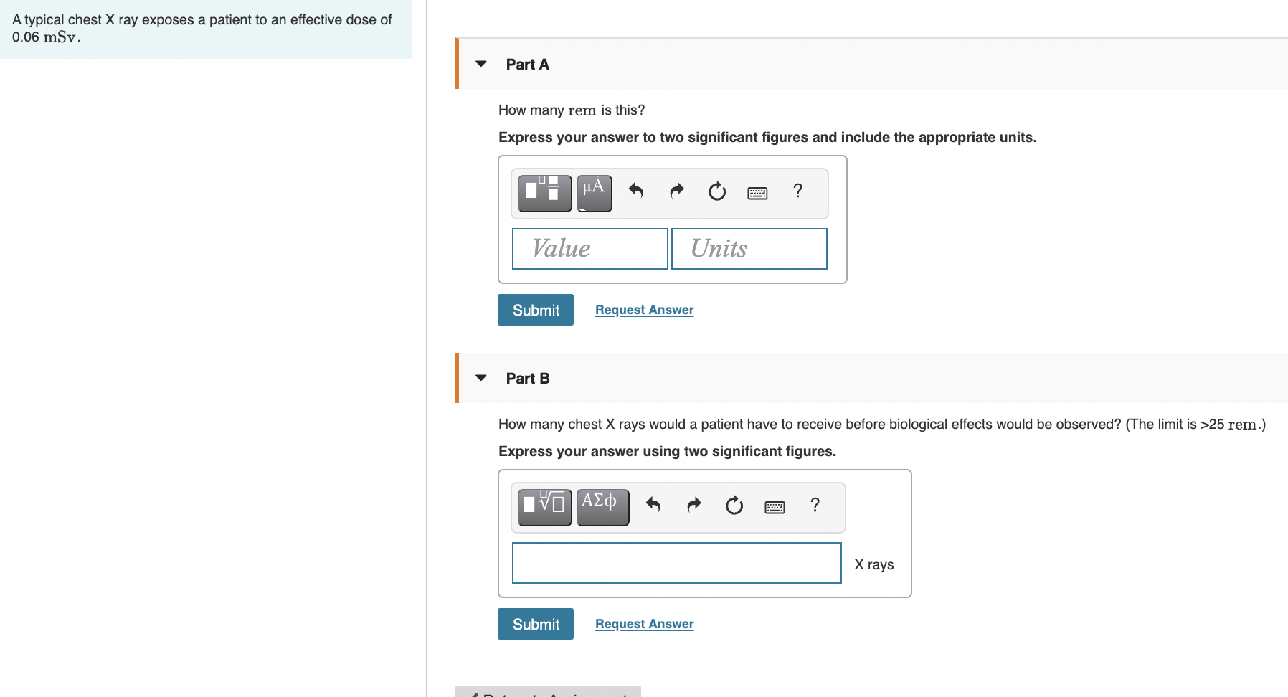Open the equation templates icon in Part A toolbar

tap(544, 192)
